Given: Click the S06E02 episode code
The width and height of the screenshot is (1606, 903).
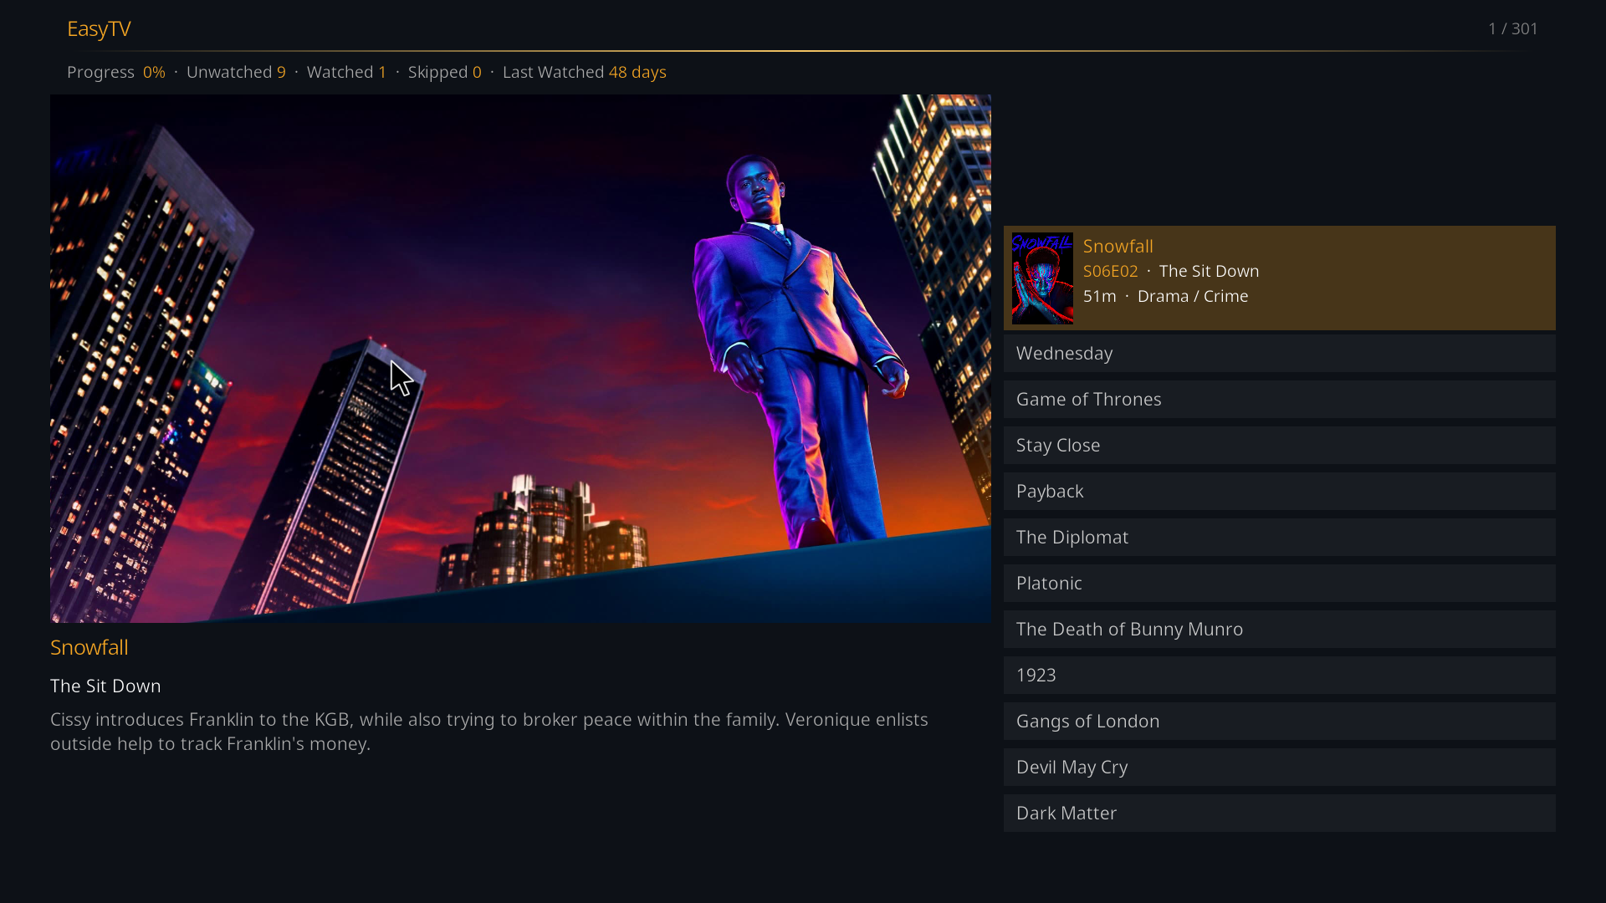Looking at the screenshot, I should (x=1111, y=272).
